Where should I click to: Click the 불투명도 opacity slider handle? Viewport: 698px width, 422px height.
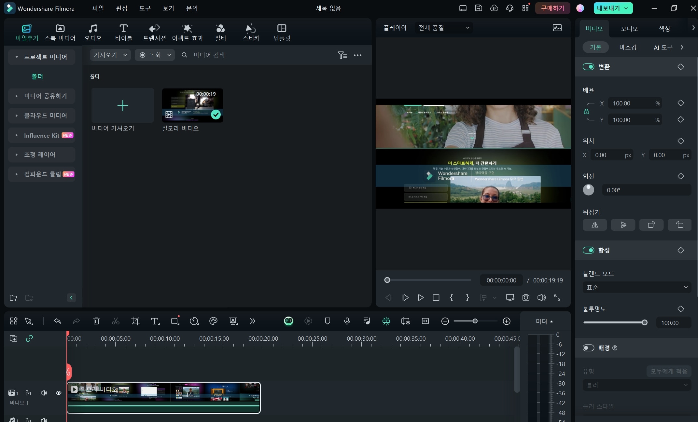tap(644, 322)
